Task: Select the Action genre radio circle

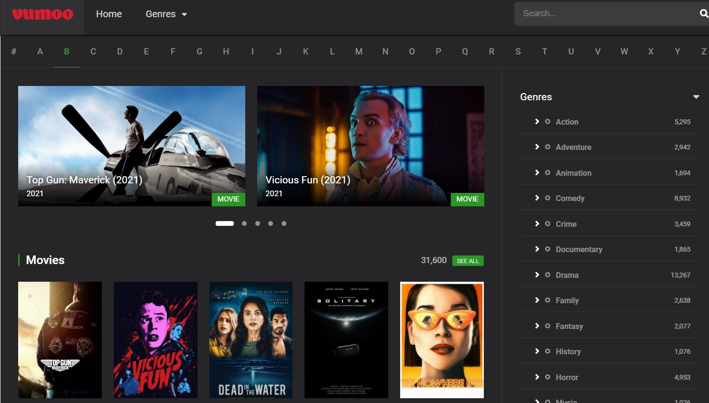Action: 547,121
